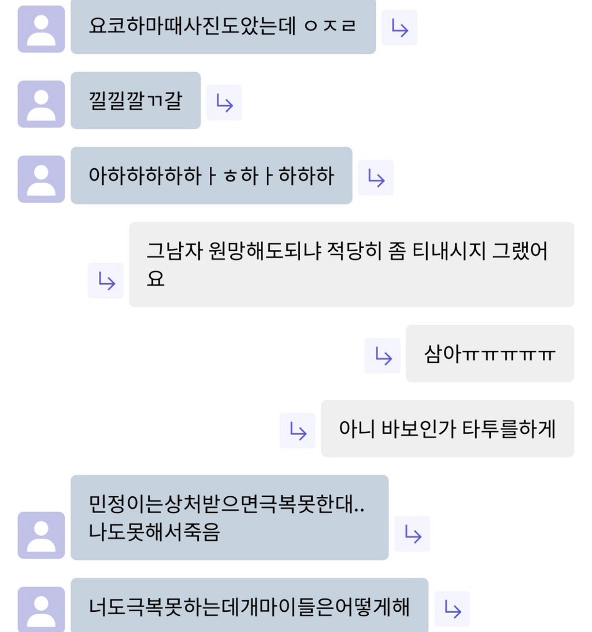Image resolution: width=592 pixels, height=632 pixels.
Task: Click reply arrow next to the 요코하마때사진도았는데 message
Action: [399, 28]
